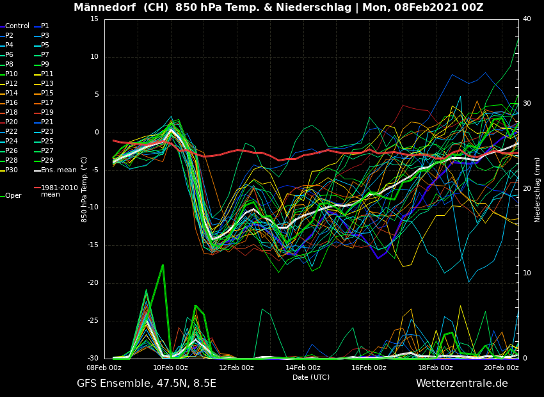The height and width of the screenshot is (397, 544).
Task: Click the P20 legend entry
Action: point(12,122)
